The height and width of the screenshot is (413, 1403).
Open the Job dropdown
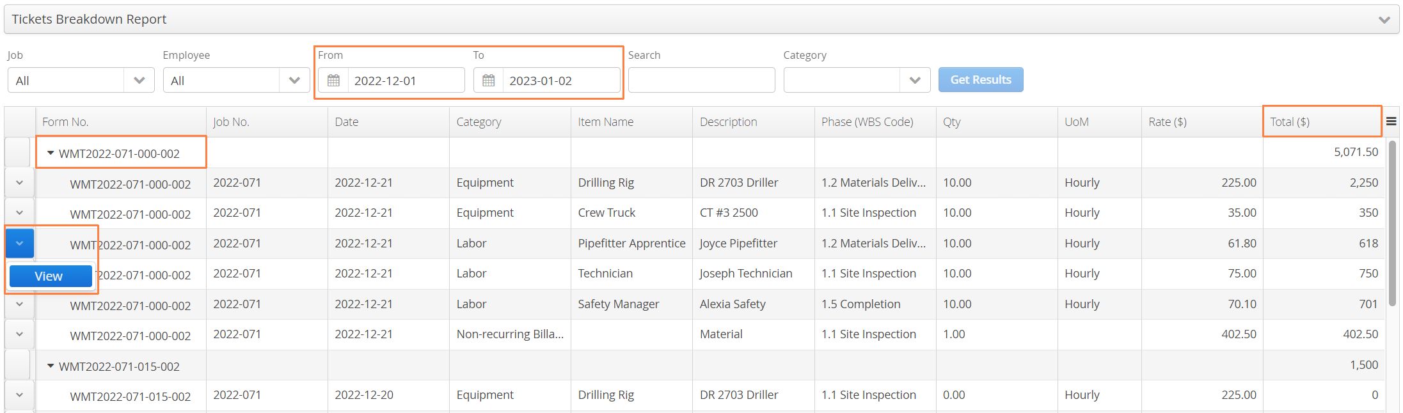tap(81, 81)
